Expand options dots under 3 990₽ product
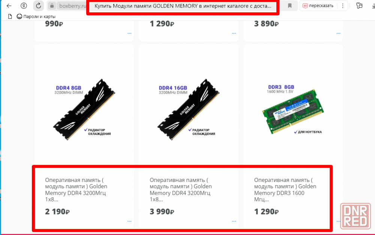 234,222
